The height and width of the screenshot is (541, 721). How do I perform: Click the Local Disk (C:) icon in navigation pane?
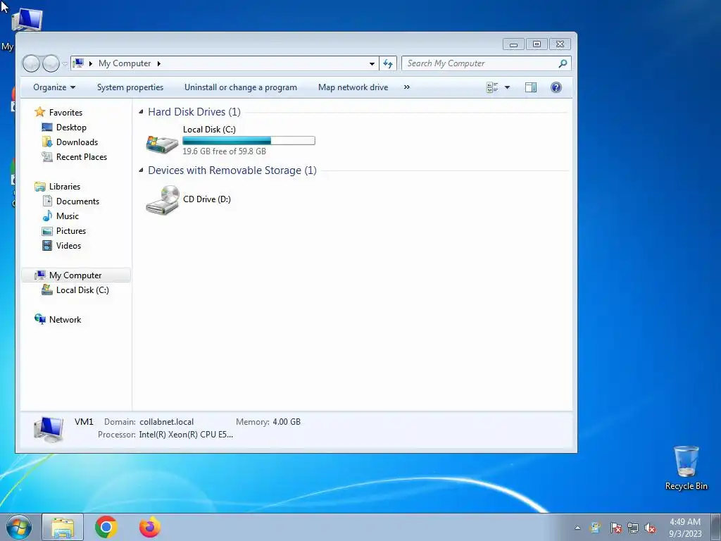(47, 290)
